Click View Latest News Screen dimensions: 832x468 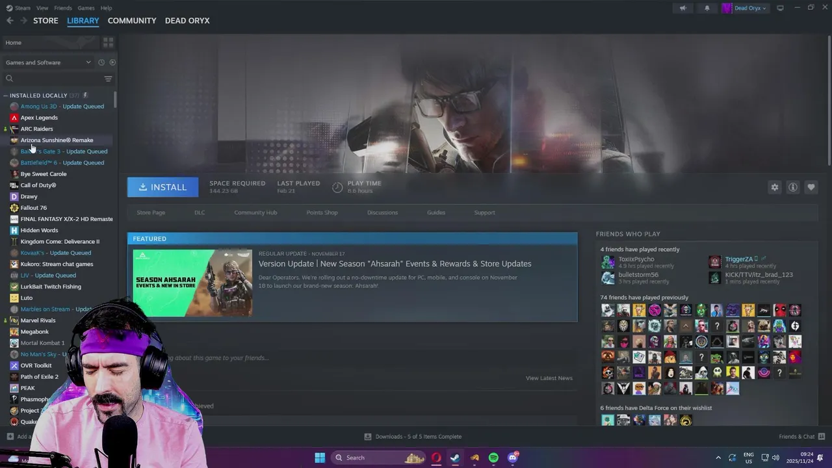(549, 378)
